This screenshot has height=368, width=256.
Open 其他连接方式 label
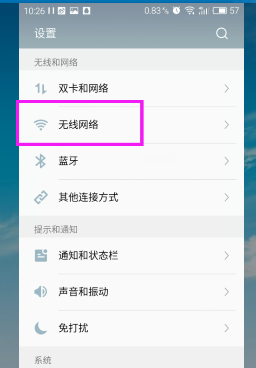coord(88,197)
